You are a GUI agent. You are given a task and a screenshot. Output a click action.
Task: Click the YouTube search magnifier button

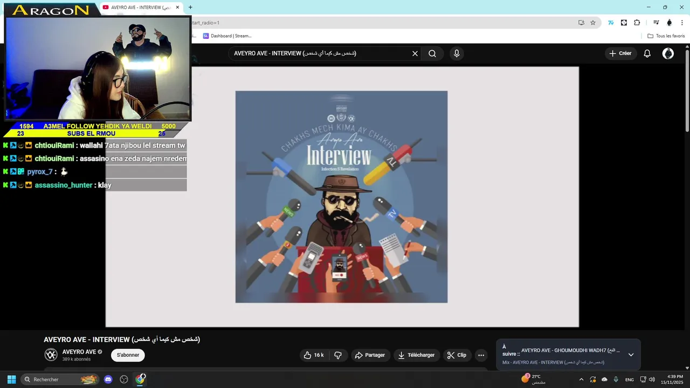click(x=432, y=53)
